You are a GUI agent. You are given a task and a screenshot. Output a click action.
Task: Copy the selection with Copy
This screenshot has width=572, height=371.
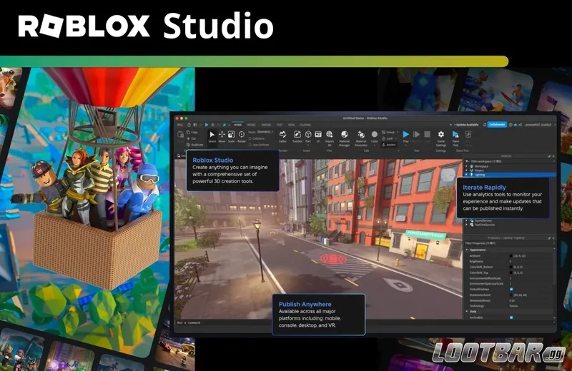192,132
